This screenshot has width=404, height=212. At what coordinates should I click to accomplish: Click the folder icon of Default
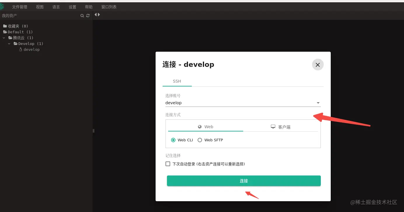click(5, 32)
